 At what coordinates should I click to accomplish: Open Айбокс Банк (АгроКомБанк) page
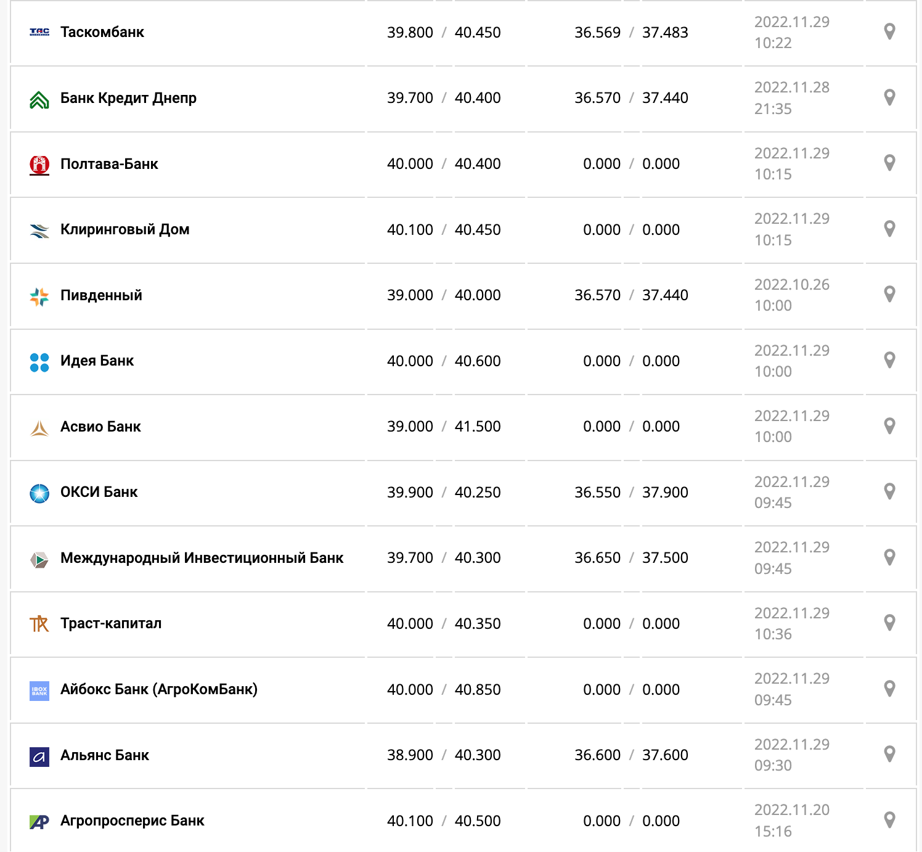159,689
